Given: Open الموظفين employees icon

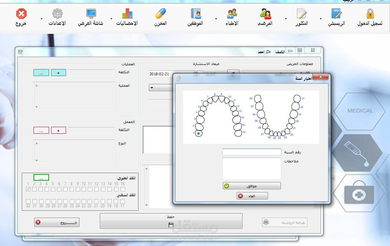Looking at the screenshot, I should (196, 13).
